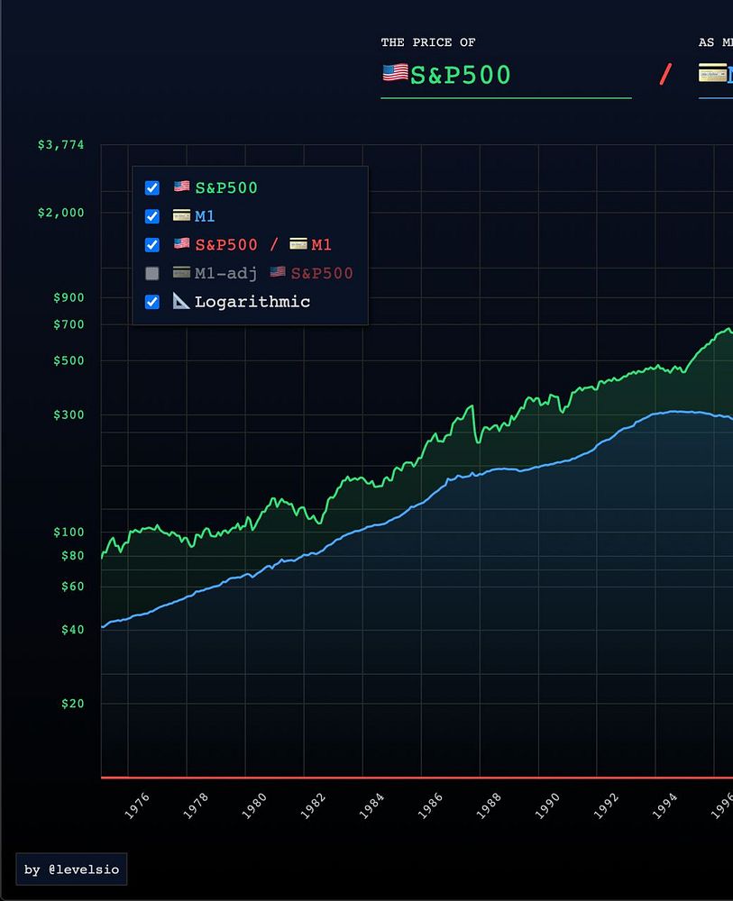Click the green S&P500 legend label
This screenshot has width=733, height=901.
[226, 188]
